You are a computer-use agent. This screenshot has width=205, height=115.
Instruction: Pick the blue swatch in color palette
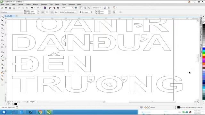click(204, 49)
